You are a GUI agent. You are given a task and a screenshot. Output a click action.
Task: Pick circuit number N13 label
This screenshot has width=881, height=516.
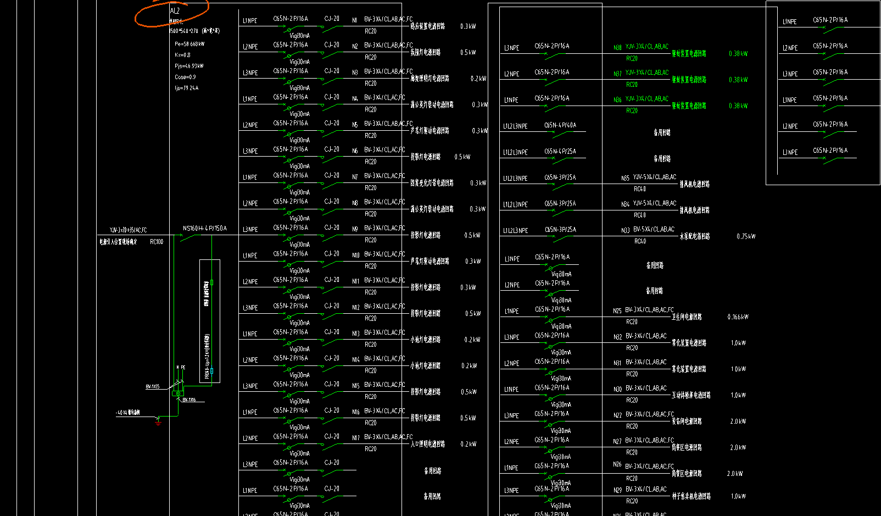tap(356, 334)
